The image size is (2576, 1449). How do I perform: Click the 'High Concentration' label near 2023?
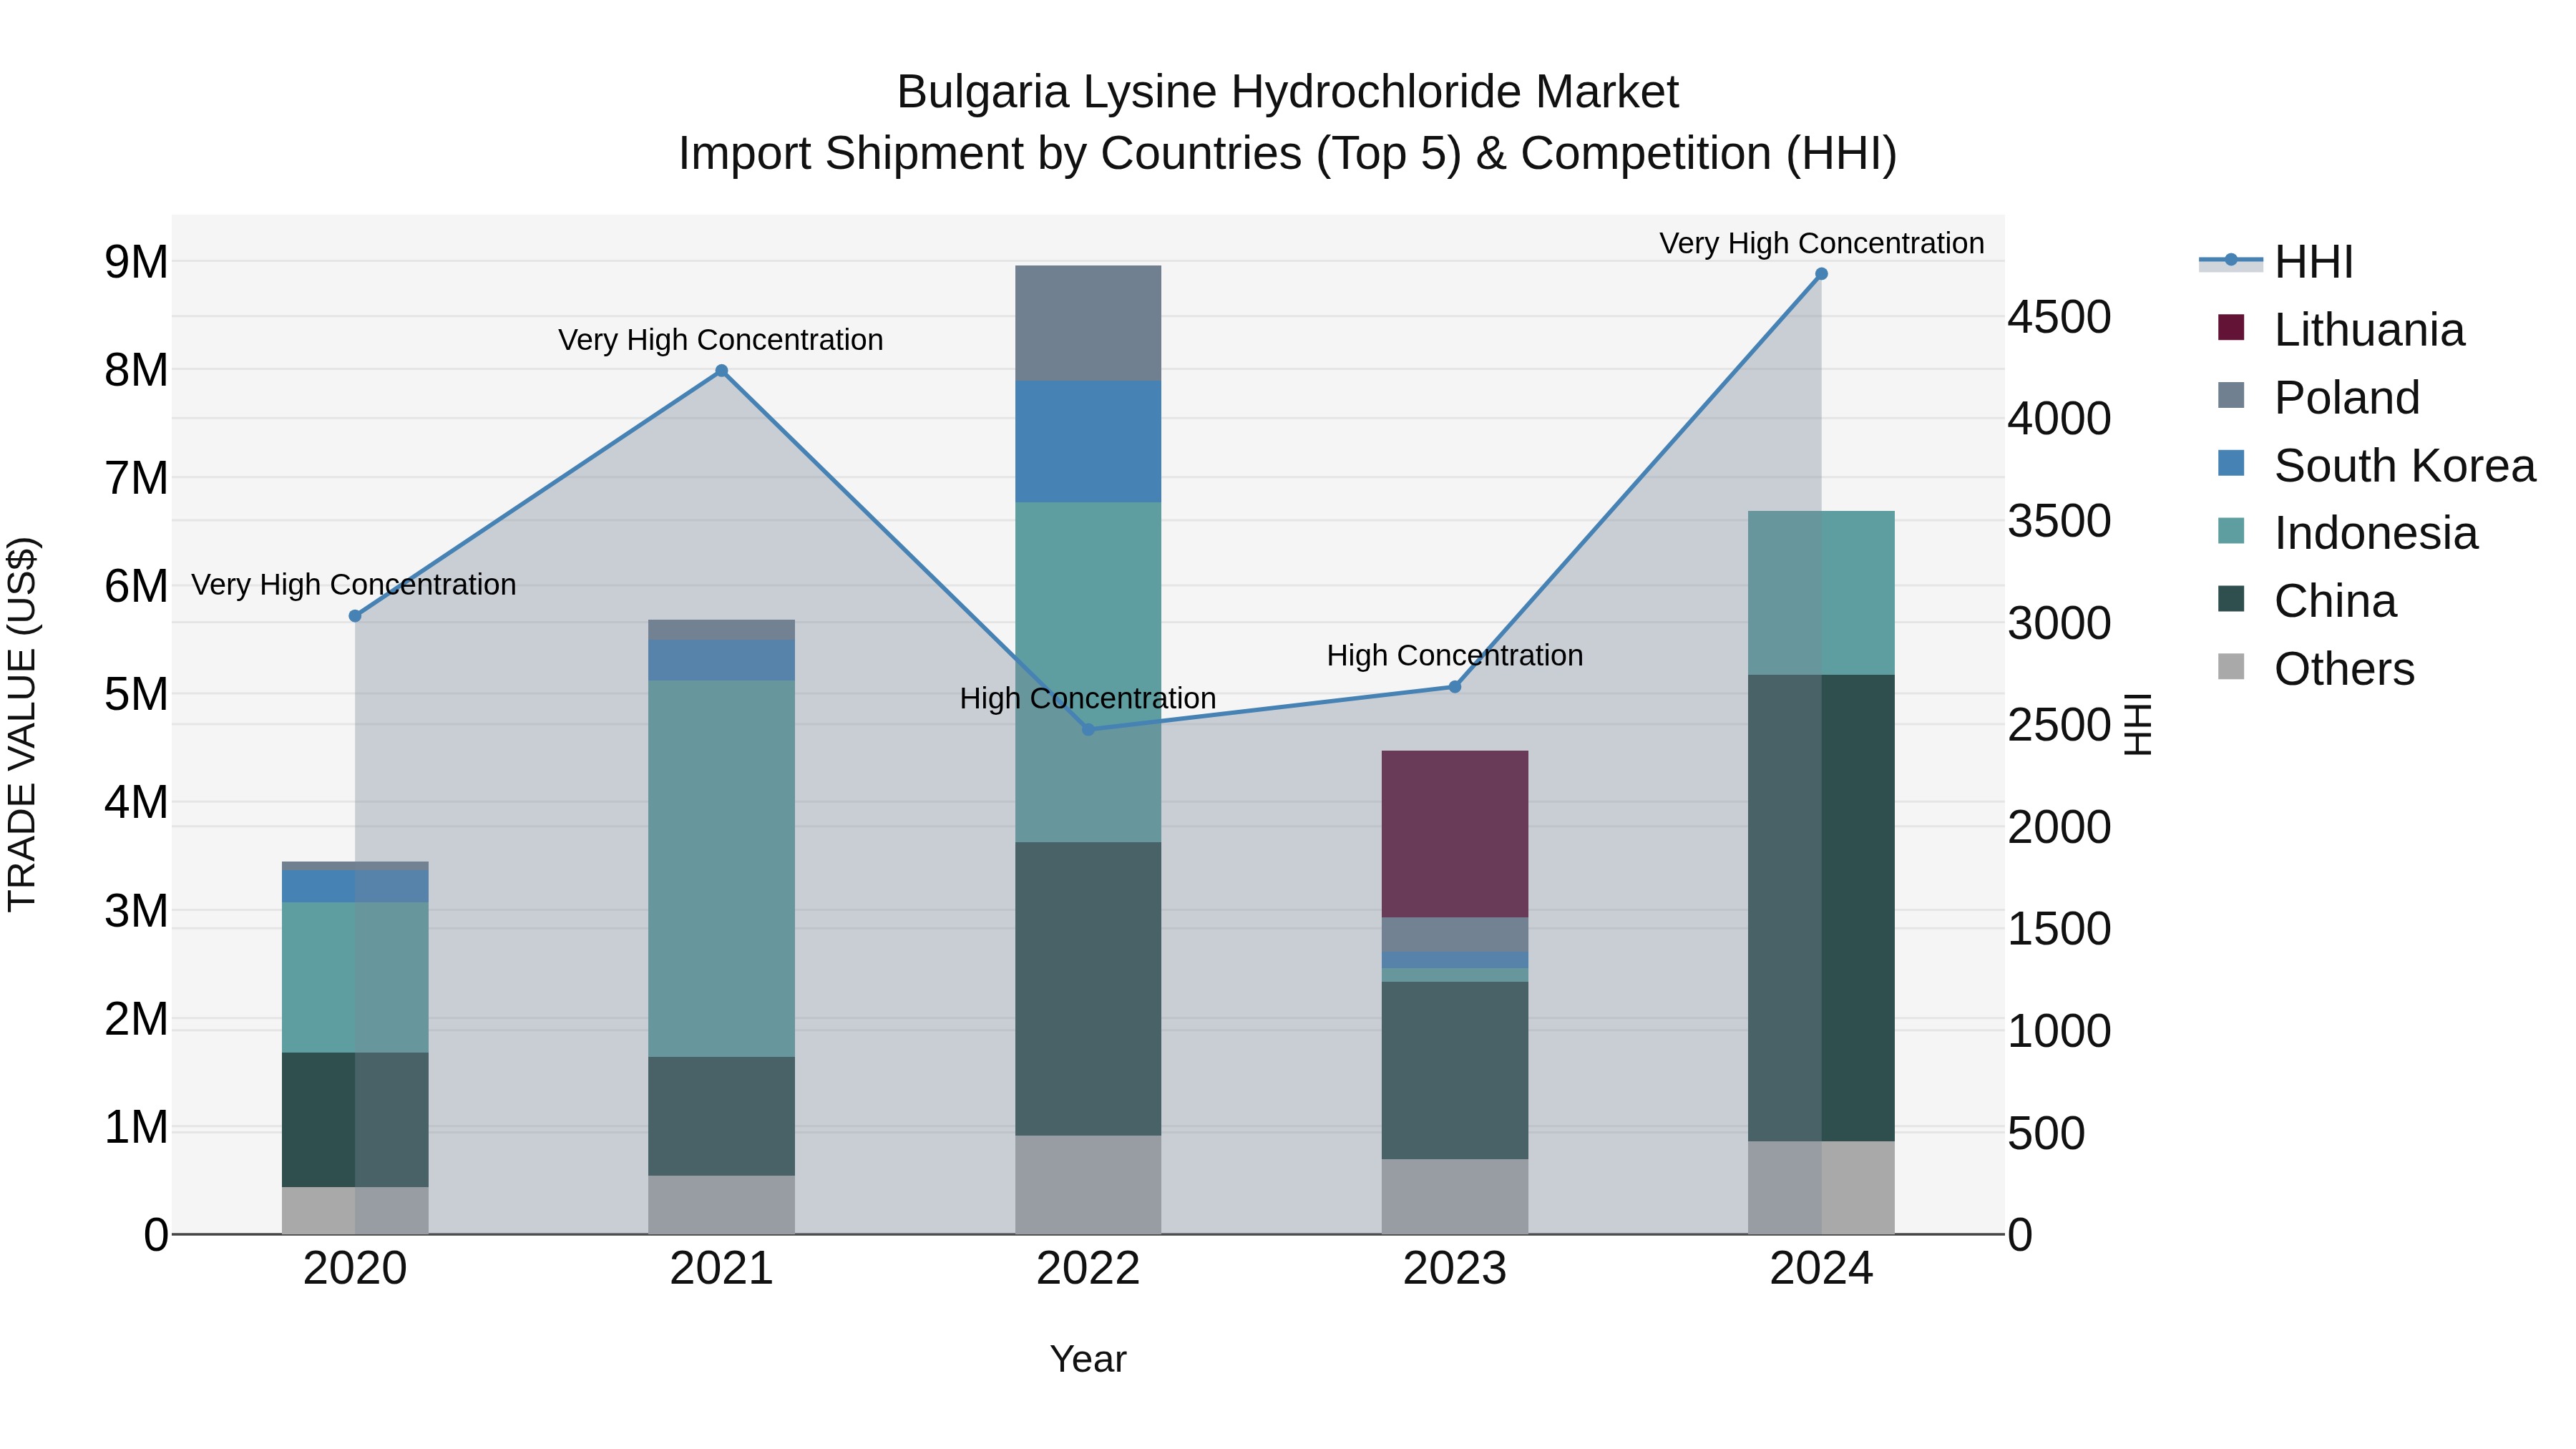click(1455, 656)
